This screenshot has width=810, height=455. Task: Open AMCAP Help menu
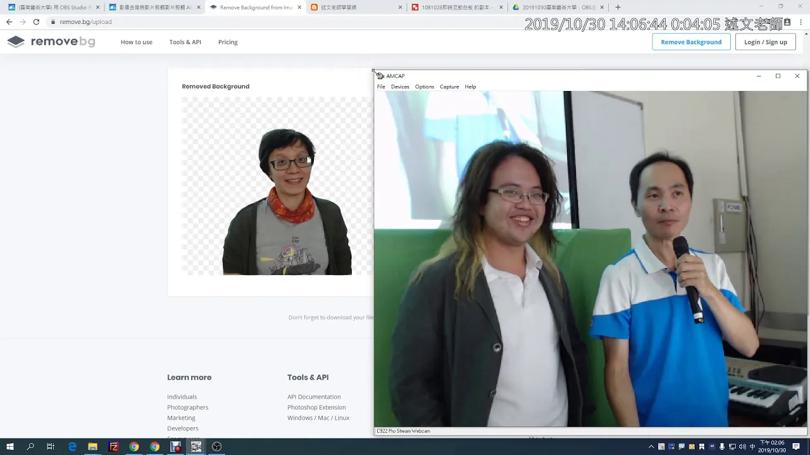470,87
